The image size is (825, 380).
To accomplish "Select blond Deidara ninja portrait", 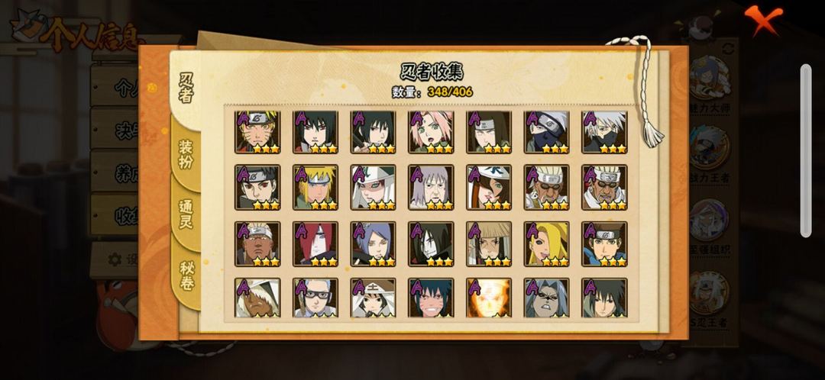I will 547,244.
